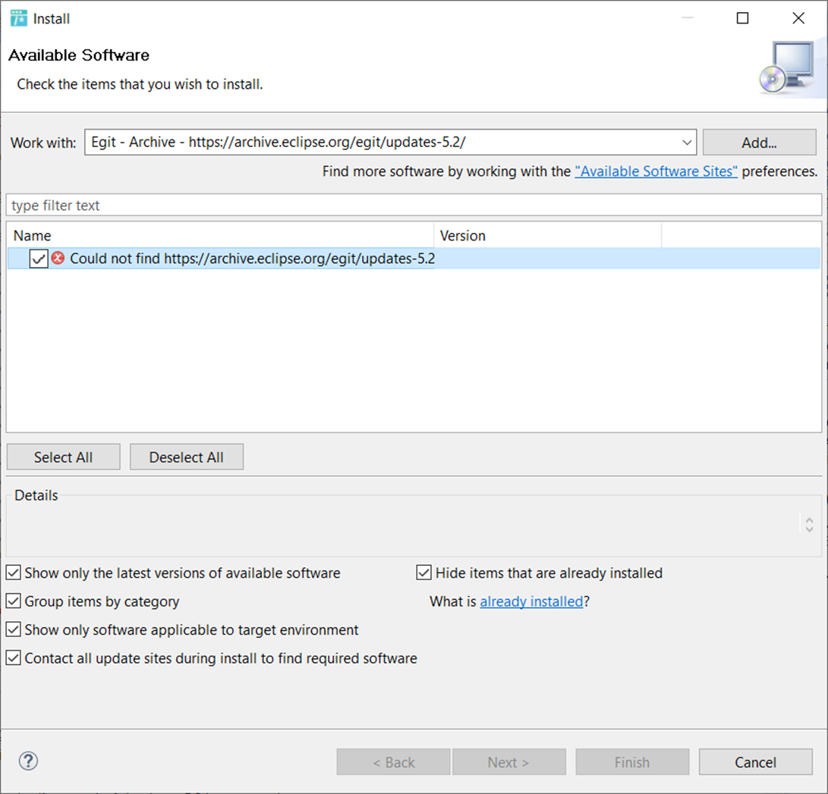Click the Select All button

[63, 457]
